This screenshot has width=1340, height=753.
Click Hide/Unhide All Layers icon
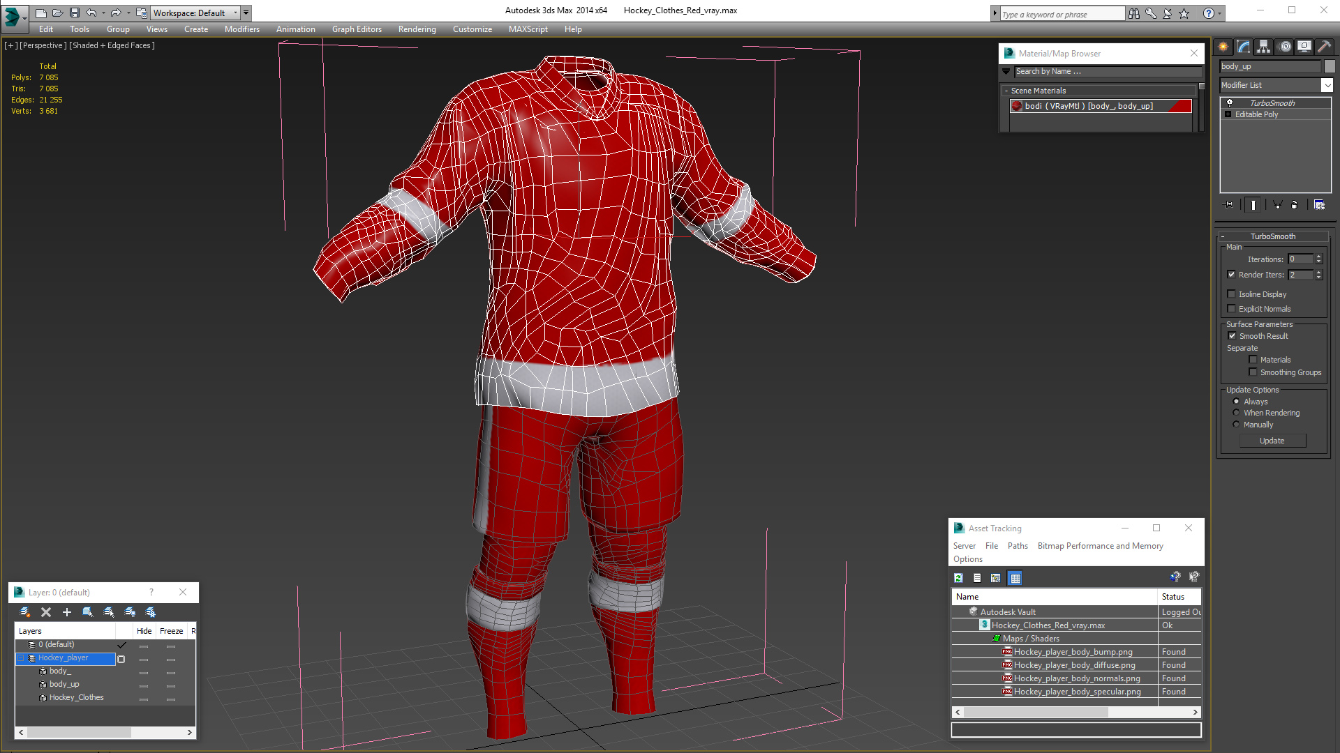tap(130, 612)
